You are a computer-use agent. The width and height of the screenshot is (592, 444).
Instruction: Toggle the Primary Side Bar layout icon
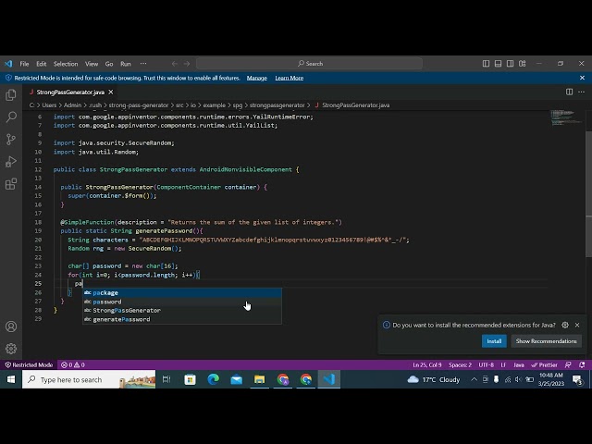tap(486, 64)
